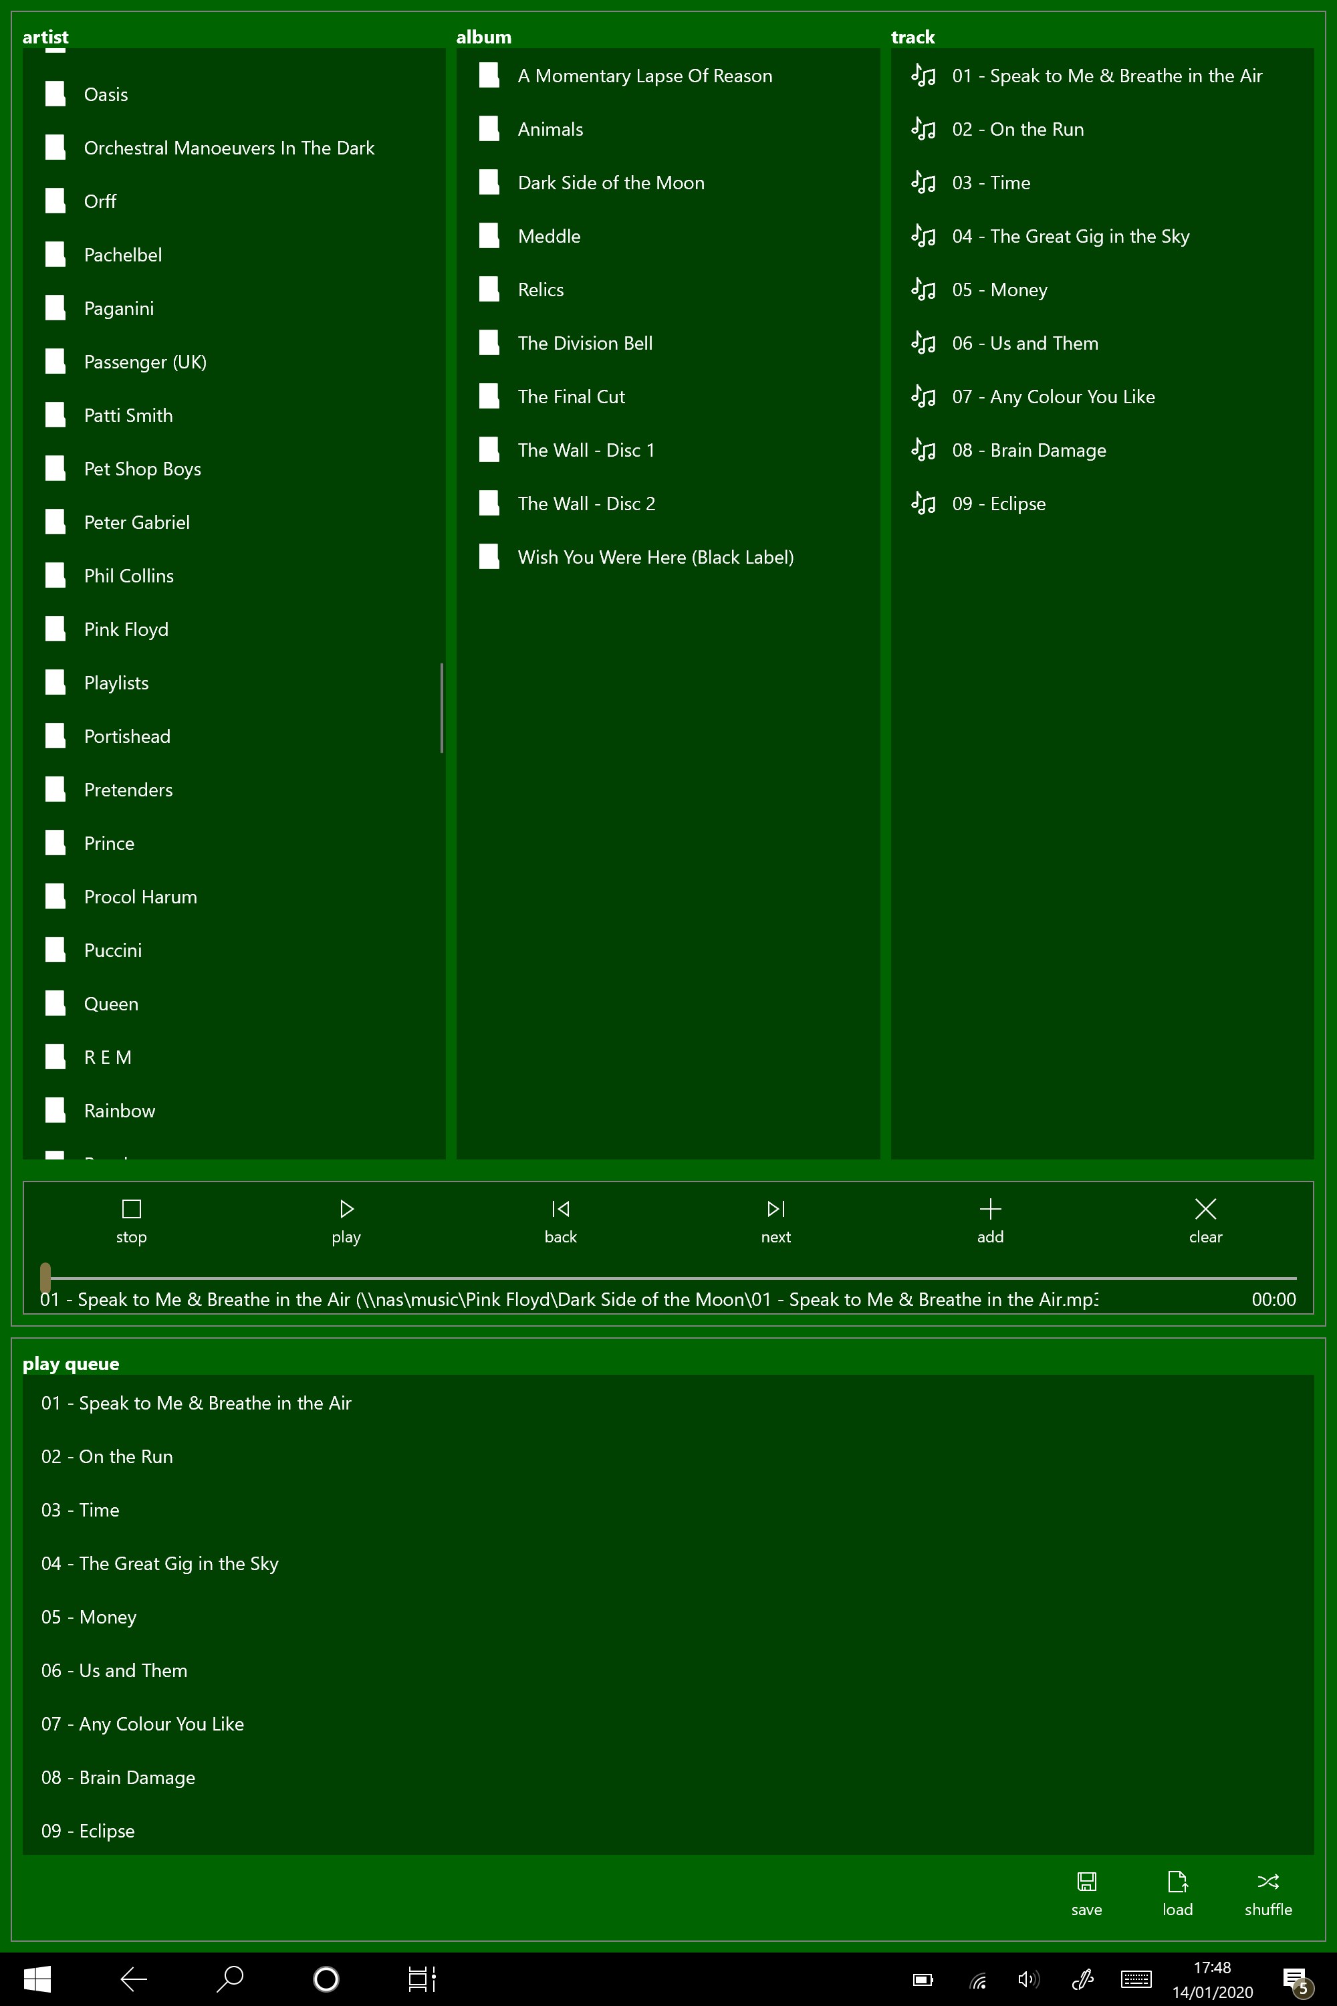
Task: Click the play icon
Action: pos(346,1210)
